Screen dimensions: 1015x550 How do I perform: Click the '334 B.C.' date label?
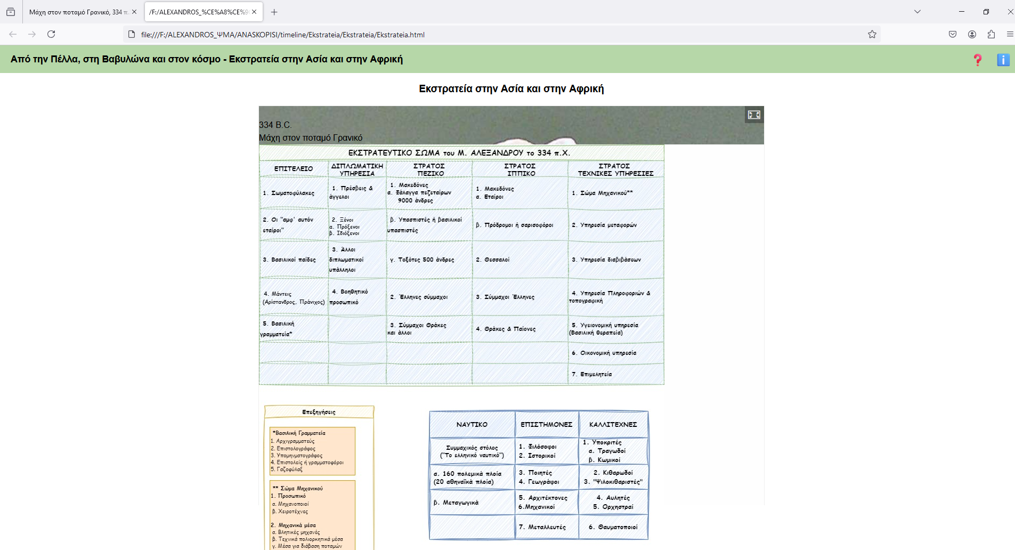pyautogui.click(x=275, y=125)
